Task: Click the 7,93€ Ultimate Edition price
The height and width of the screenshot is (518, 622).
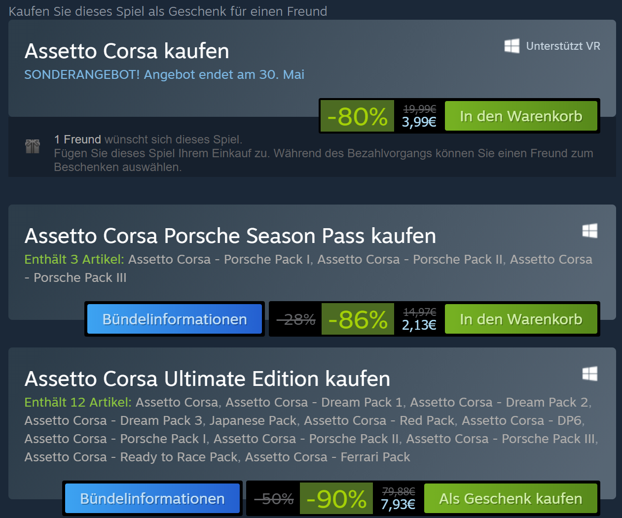Action: (x=398, y=505)
